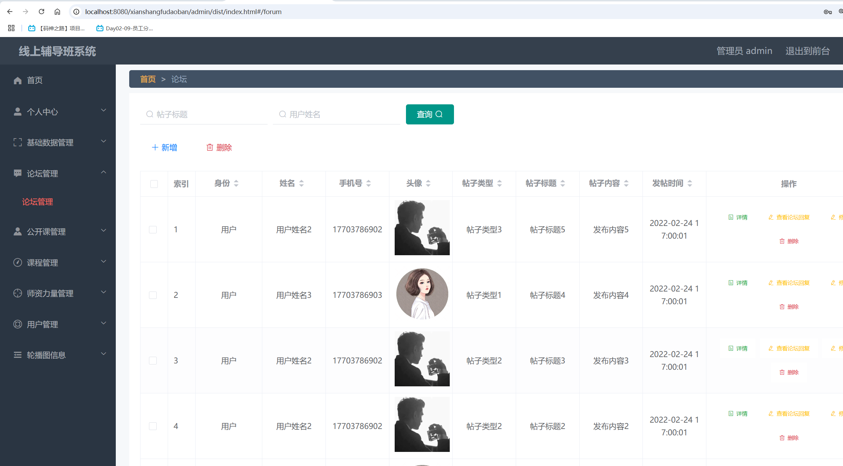The image size is (843, 466).
Task: Toggle the select-all checkbox in table header
Action: coord(154,184)
